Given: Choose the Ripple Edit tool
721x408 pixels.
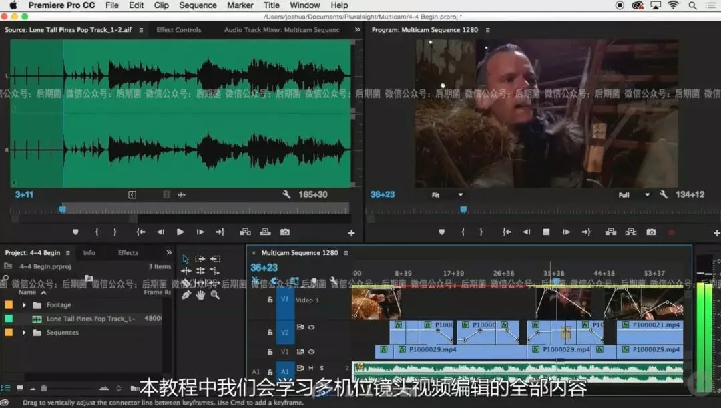Looking at the screenshot, I should (186, 271).
